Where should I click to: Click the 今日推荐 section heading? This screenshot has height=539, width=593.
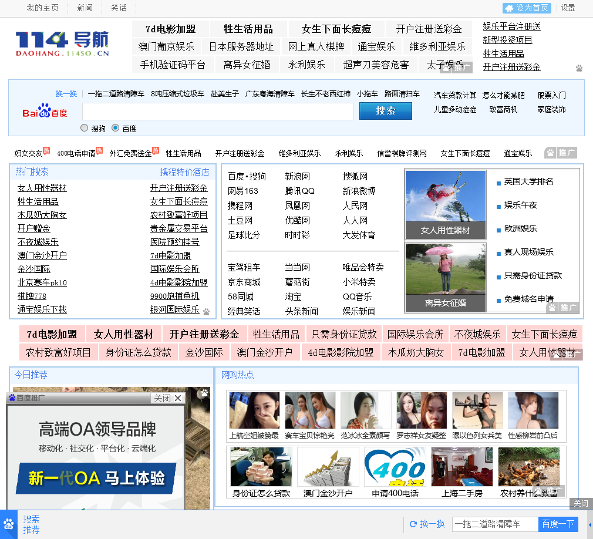[x=31, y=375]
